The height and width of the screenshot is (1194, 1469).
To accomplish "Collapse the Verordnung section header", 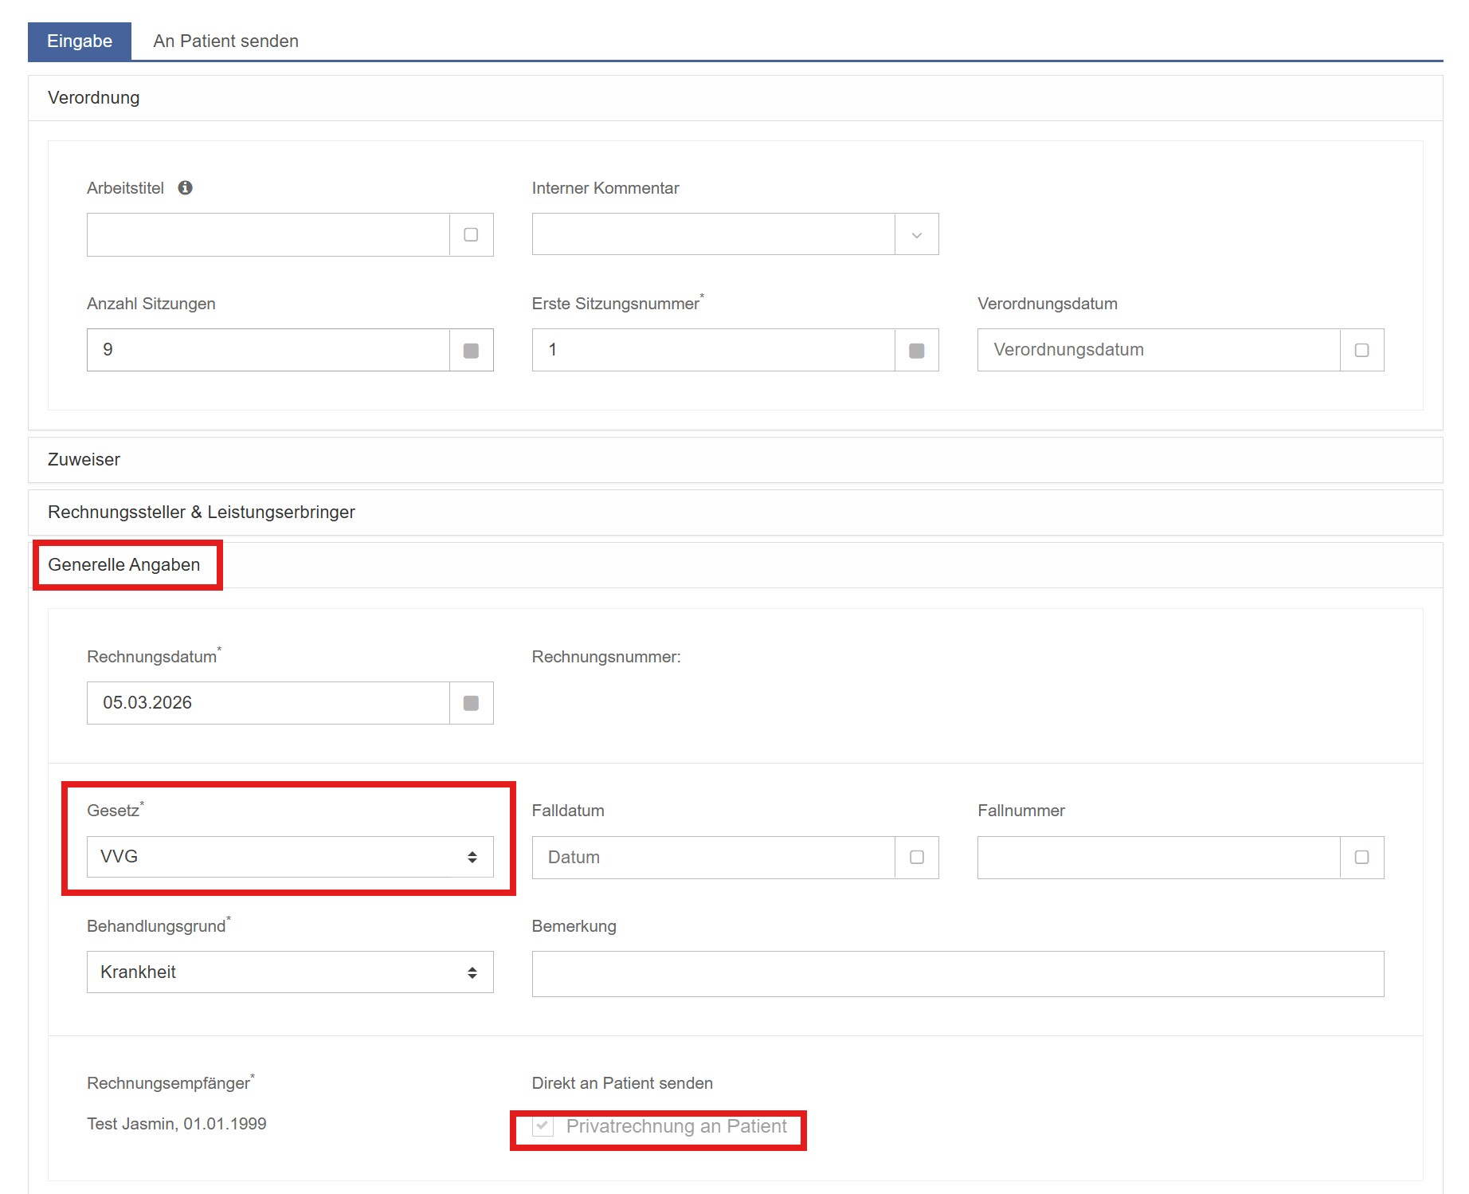I will (x=93, y=98).
